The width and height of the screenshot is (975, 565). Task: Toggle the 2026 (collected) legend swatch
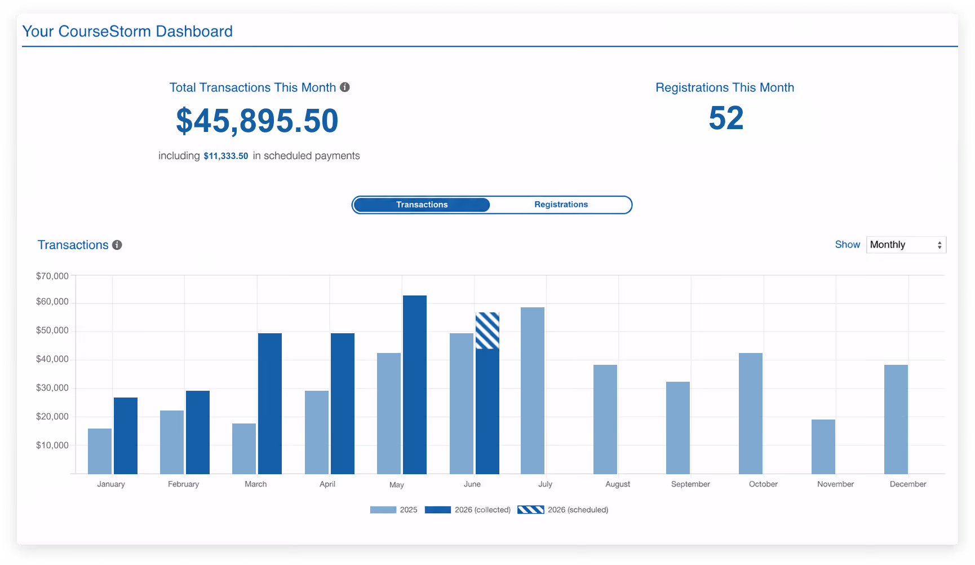tap(438, 510)
